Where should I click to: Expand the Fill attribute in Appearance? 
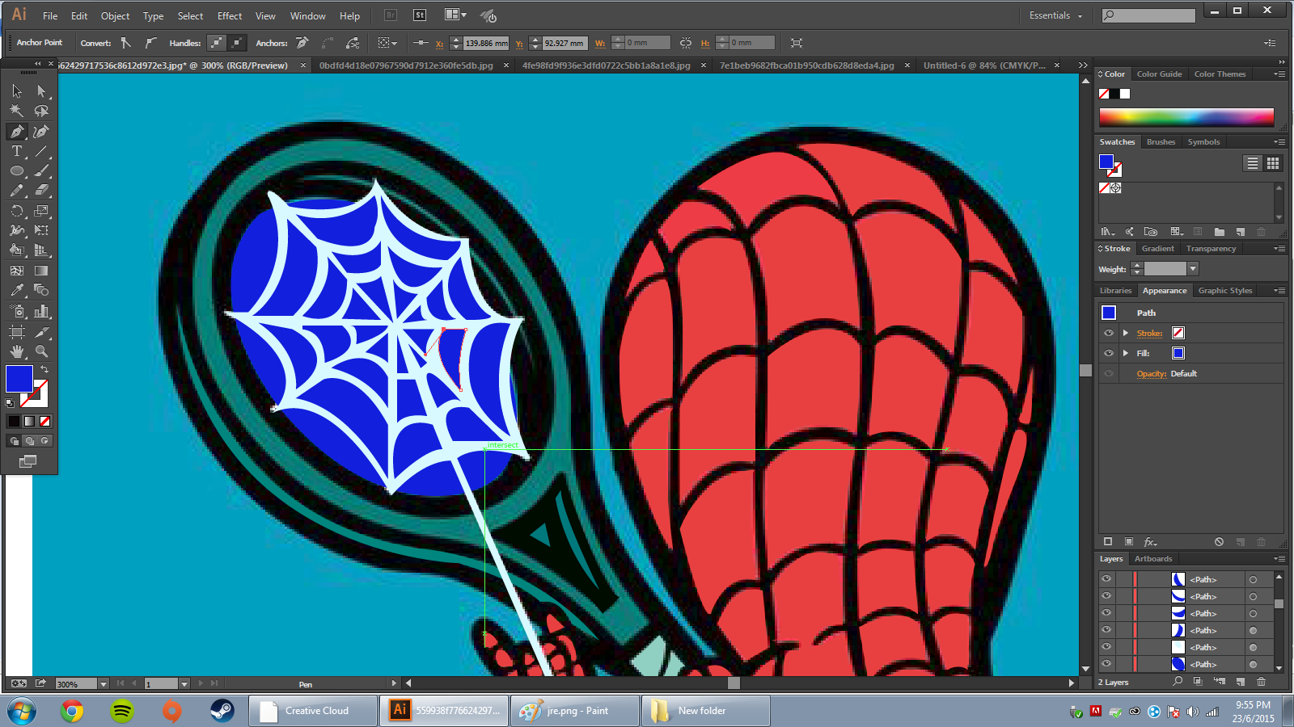pos(1125,353)
